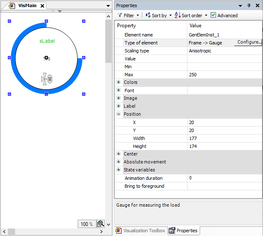Viewport: 263px width, 236px height.
Task: Click the pin icon in Properties header
Action: [x=249, y=5]
